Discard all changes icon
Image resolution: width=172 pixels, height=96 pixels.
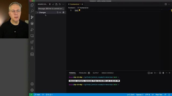[x=58, y=13]
